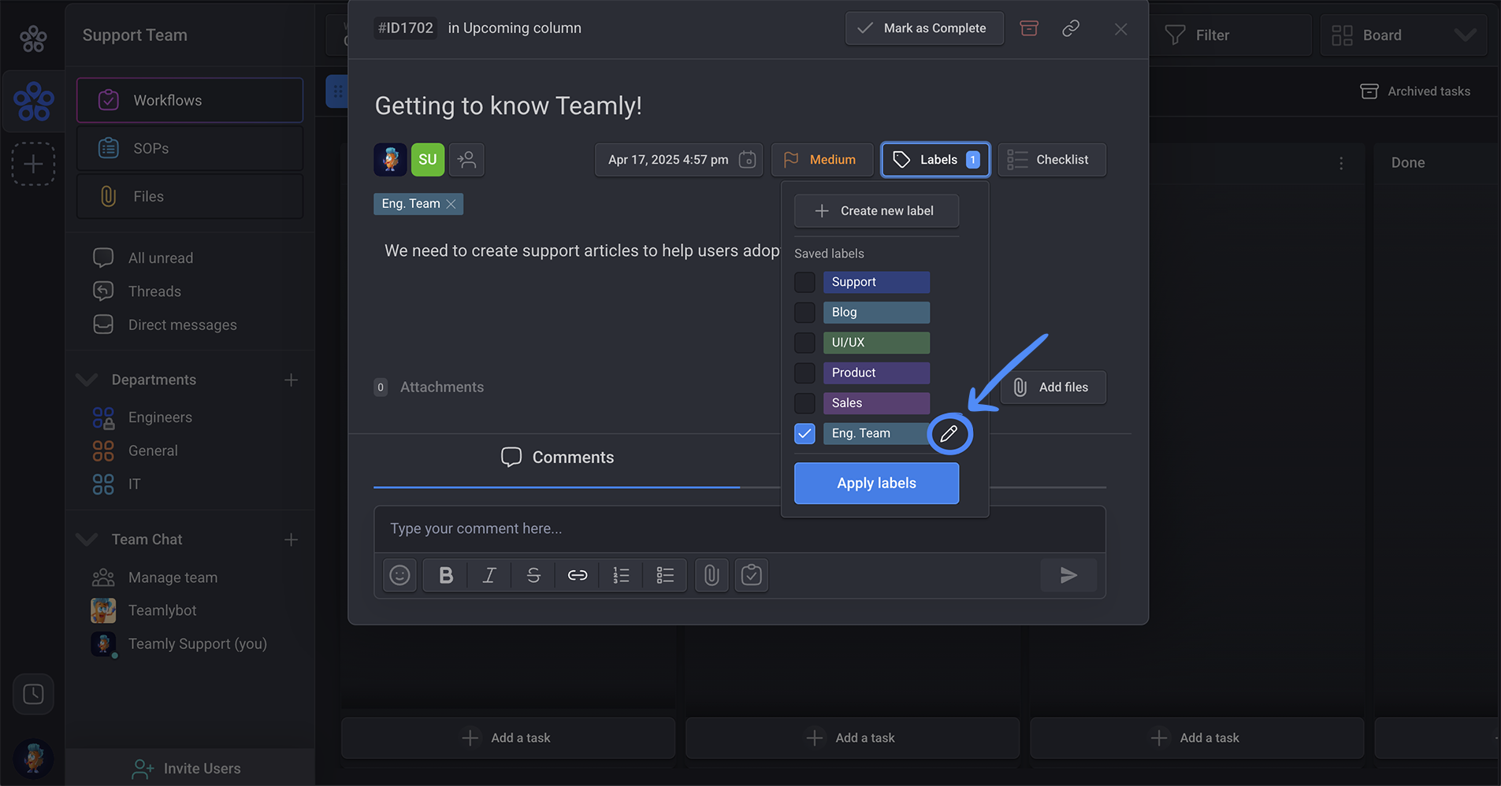Click the Teamly logo at the top left
Viewport: 1501px width, 786px height.
(33, 38)
